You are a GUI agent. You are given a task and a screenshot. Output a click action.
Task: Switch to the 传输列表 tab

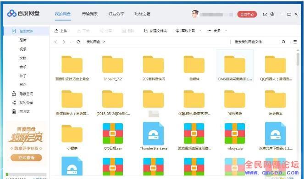[x=89, y=14]
